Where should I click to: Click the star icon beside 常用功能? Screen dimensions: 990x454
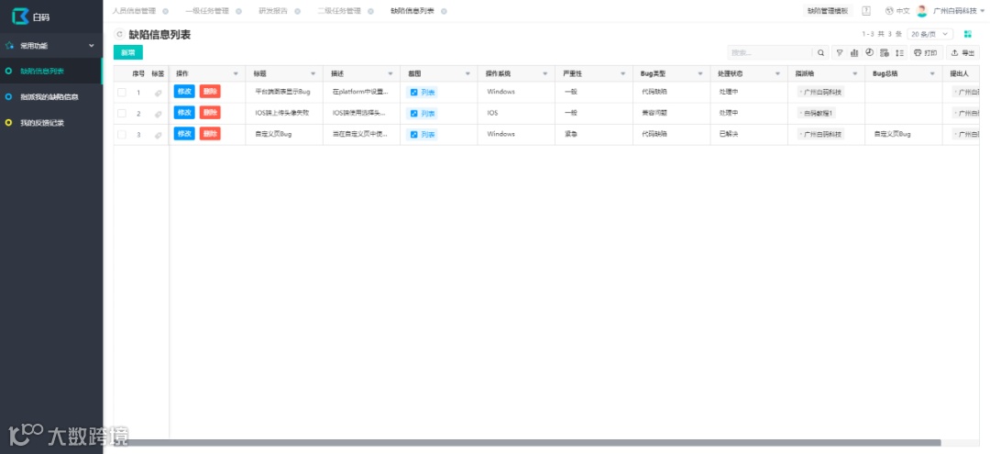pos(9,46)
